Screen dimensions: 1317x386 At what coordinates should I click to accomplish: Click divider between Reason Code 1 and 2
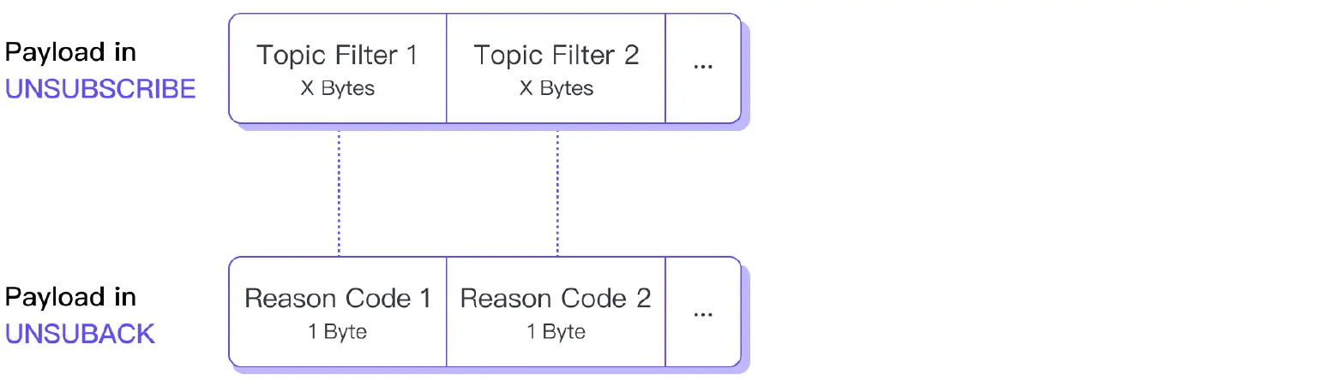pos(447,312)
